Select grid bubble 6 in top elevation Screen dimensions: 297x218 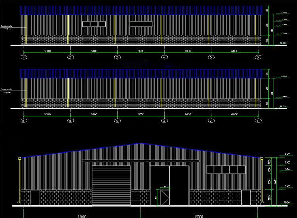258,57
